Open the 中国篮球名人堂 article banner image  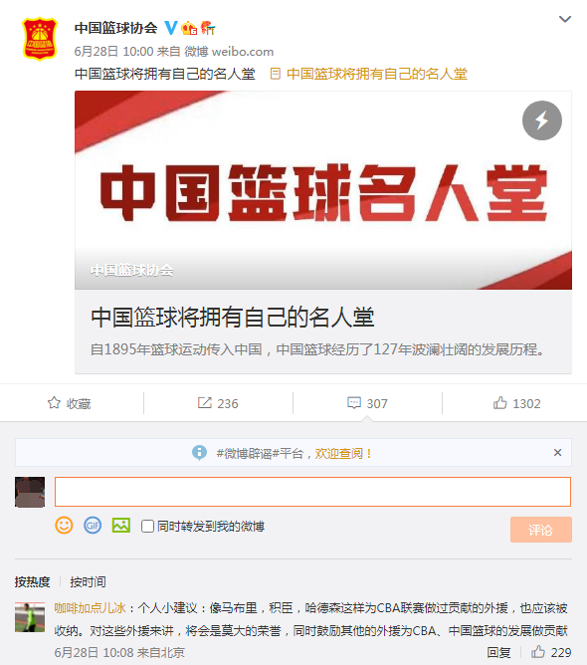[x=323, y=190]
